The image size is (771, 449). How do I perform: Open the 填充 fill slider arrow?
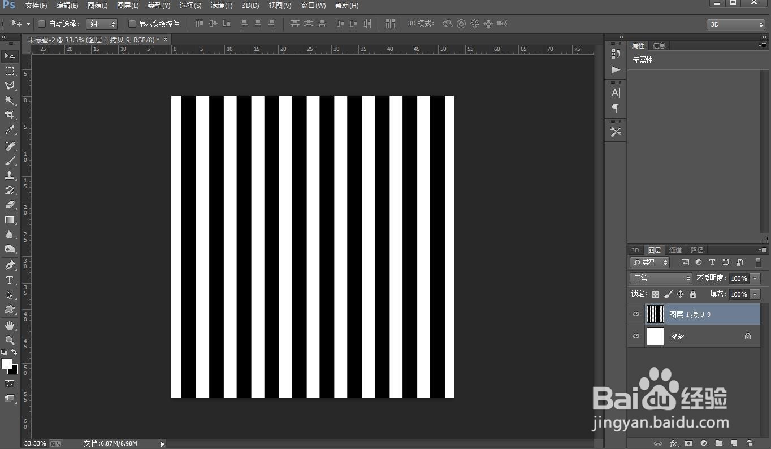[x=755, y=294]
